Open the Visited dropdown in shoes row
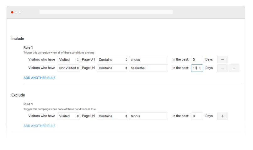The image size is (253, 150). 68,60
